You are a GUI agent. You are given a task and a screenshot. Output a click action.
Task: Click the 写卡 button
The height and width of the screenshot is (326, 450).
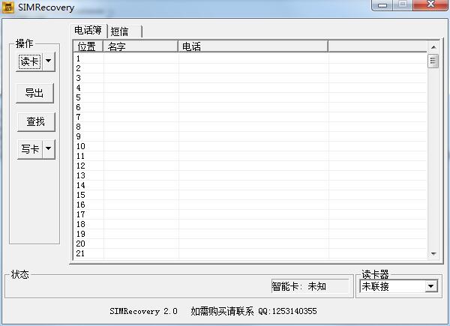(30, 149)
